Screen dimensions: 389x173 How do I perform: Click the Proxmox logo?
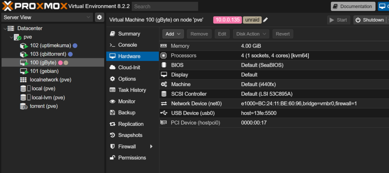(x=35, y=6)
